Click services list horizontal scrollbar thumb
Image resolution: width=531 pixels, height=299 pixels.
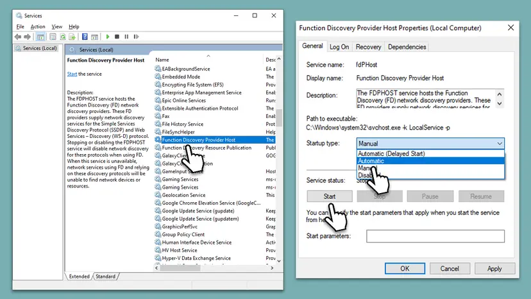pyautogui.click(x=180, y=268)
